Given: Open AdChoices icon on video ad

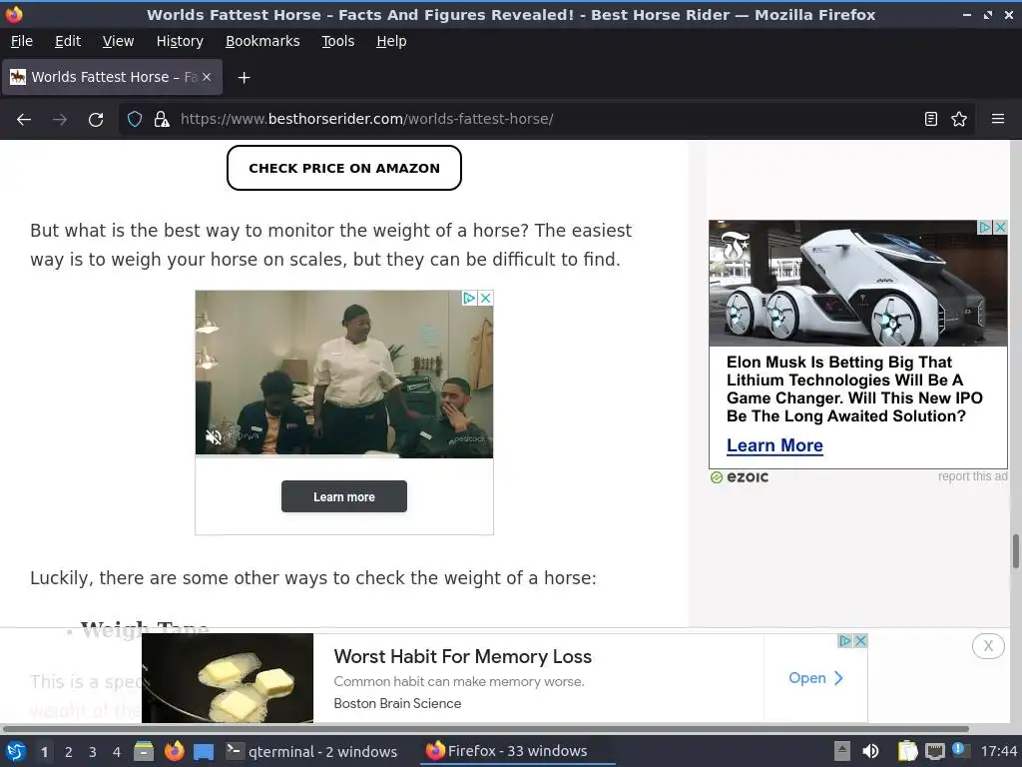Looking at the screenshot, I should point(469,298).
